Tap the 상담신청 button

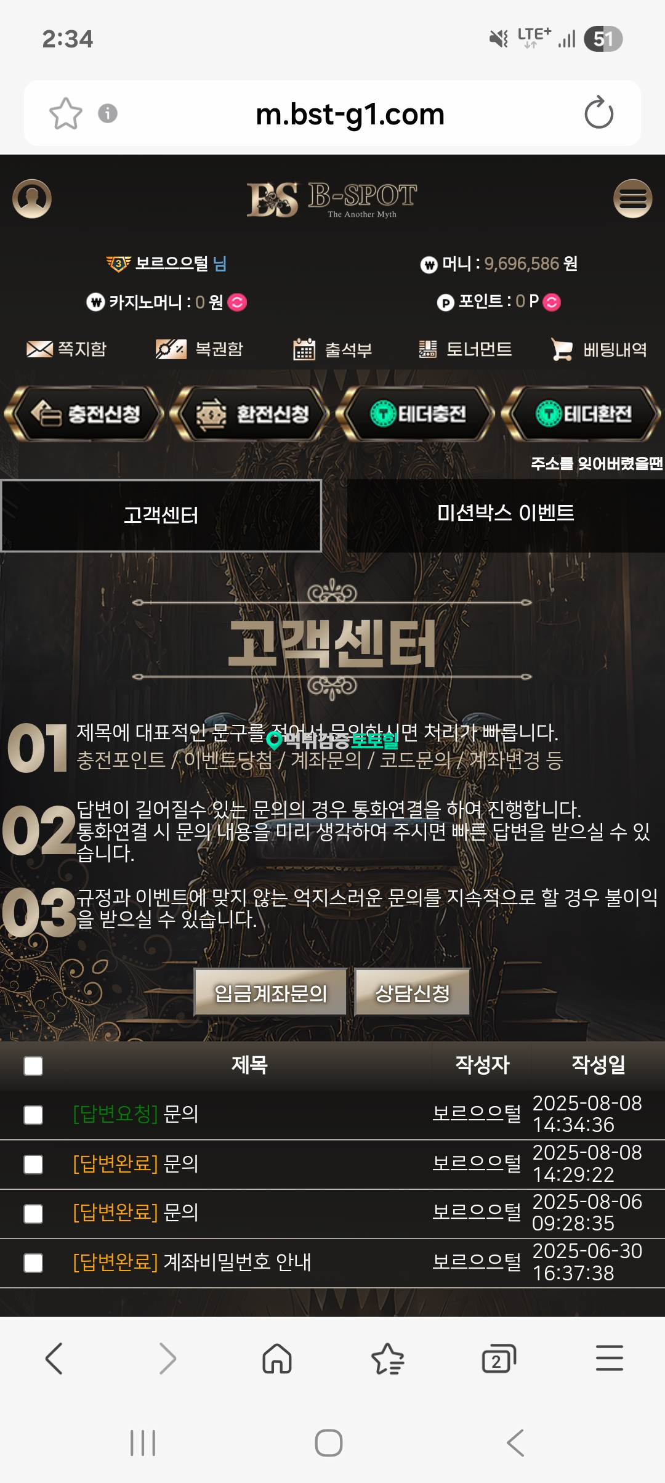pos(413,992)
